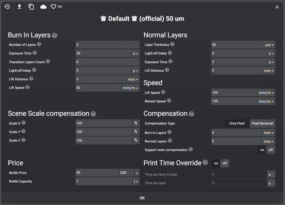Open help icon beside burn-in Lift Distance
Viewport: 285px width, 205px height.
tap(31, 79)
